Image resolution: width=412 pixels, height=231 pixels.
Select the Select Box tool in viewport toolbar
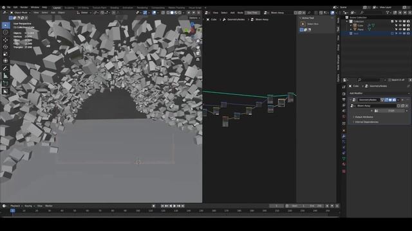click(x=6, y=25)
